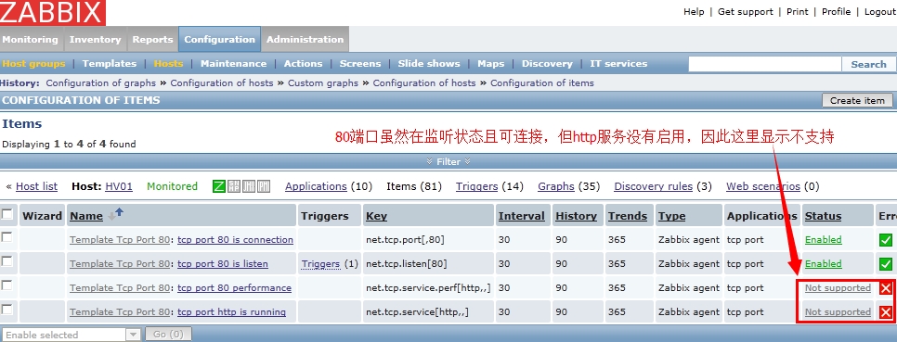
Task: Click Enabled status for tcp port 80 is listen
Action: pyautogui.click(x=824, y=264)
